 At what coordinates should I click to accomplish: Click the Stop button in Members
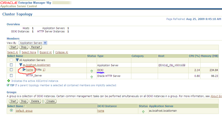tap(24, 47)
